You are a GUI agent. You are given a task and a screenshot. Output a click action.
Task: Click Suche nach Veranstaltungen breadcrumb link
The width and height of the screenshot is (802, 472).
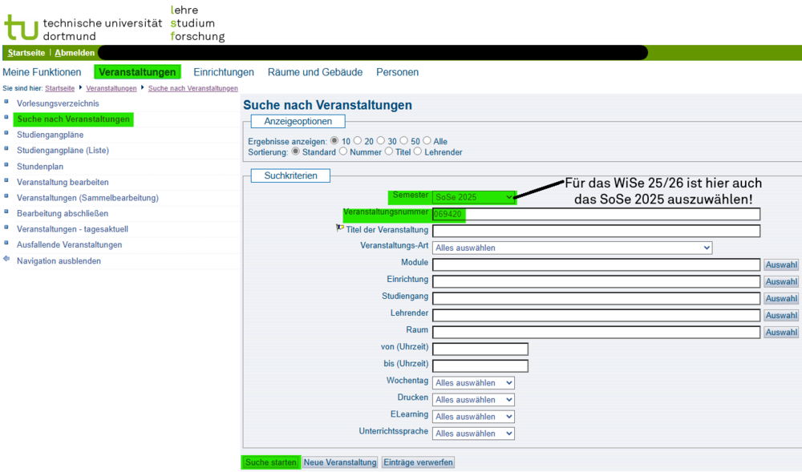(x=192, y=88)
